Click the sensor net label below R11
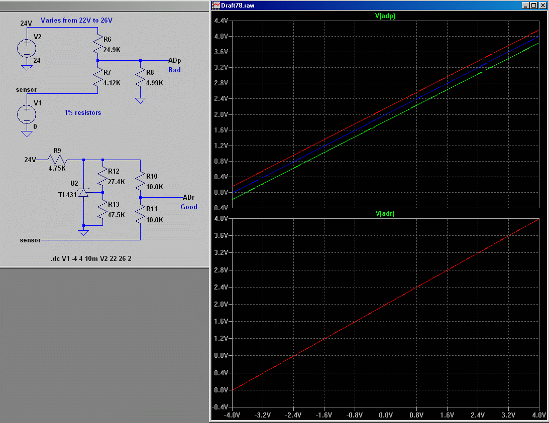Viewport: 549px width, 423px height. [x=30, y=240]
